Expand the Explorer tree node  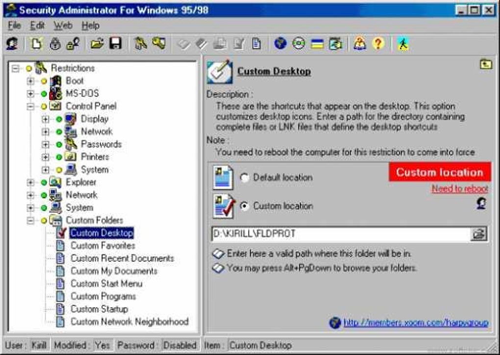(x=30, y=182)
